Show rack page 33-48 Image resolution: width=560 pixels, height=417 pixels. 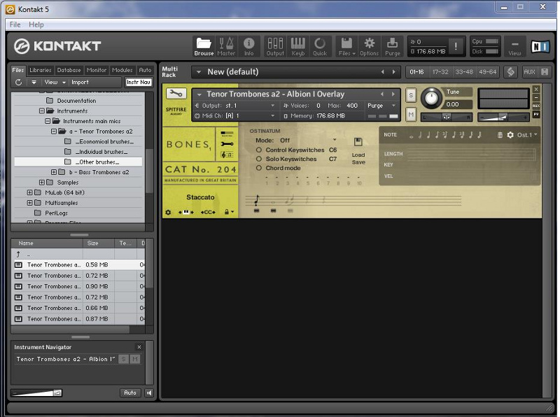tap(464, 72)
